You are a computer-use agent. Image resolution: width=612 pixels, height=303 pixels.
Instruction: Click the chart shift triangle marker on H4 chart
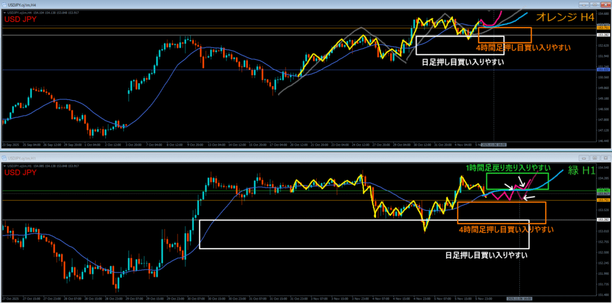[489, 11]
